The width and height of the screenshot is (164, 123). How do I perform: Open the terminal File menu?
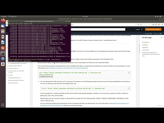(10, 24)
